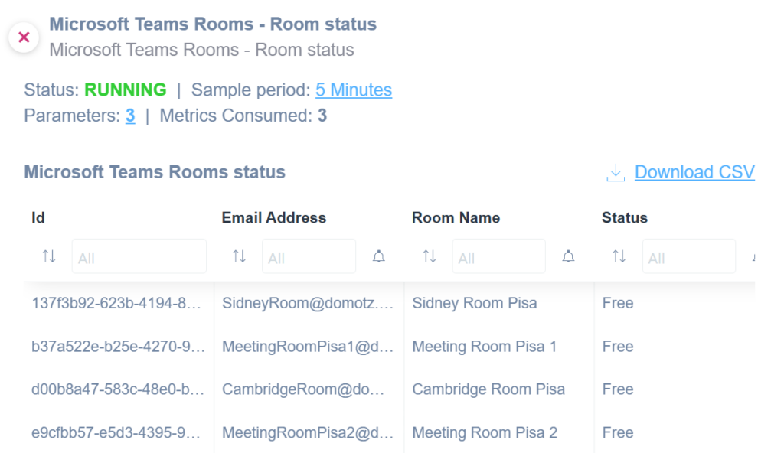Sort the Room Name column

pos(430,256)
